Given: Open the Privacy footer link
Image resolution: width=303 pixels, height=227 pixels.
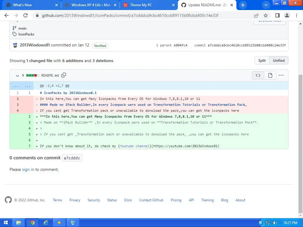Looking at the screenshot, I should [75, 200].
